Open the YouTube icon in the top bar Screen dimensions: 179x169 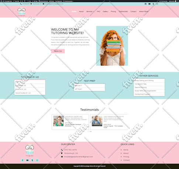(x=149, y=4)
